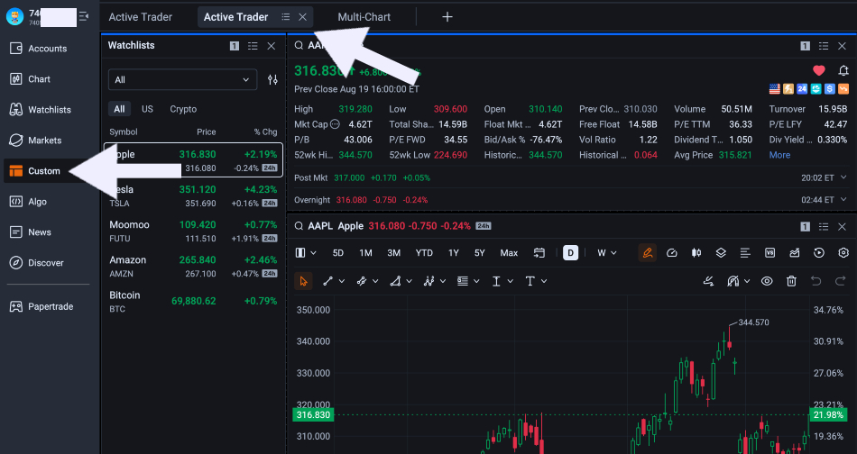Click the blue 24 hour trading badge
The width and height of the screenshot is (857, 454).
[x=802, y=89]
